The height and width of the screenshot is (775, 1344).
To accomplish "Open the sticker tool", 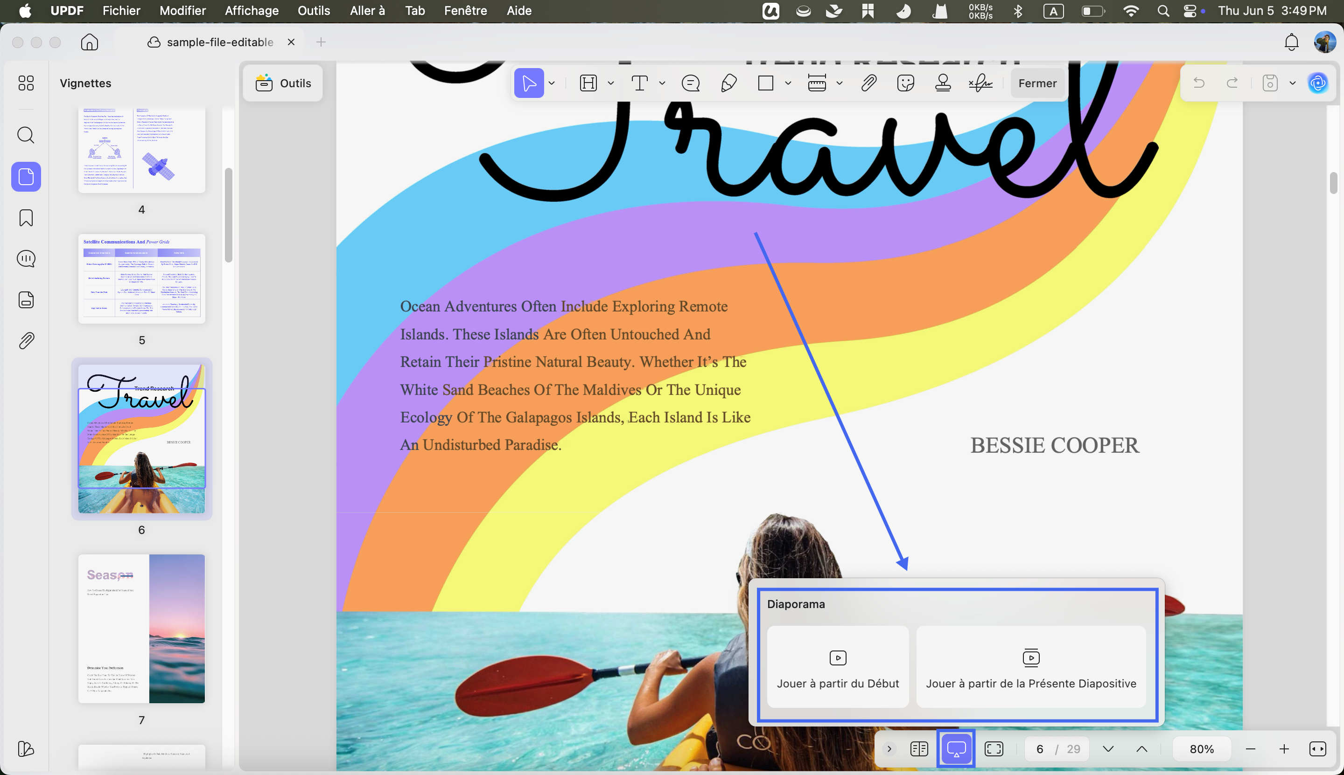I will (905, 83).
